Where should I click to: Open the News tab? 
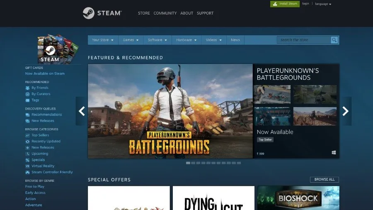[235, 40]
